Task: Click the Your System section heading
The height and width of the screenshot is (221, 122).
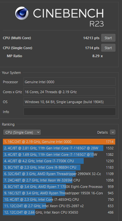Action: [11, 73]
